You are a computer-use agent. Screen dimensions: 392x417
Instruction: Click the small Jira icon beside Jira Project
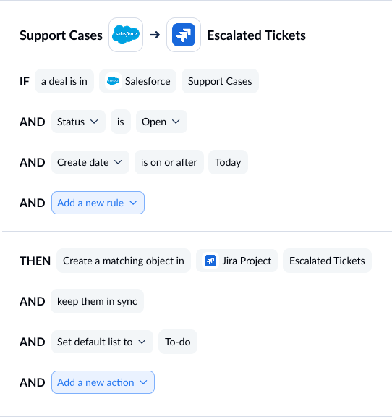click(x=210, y=261)
